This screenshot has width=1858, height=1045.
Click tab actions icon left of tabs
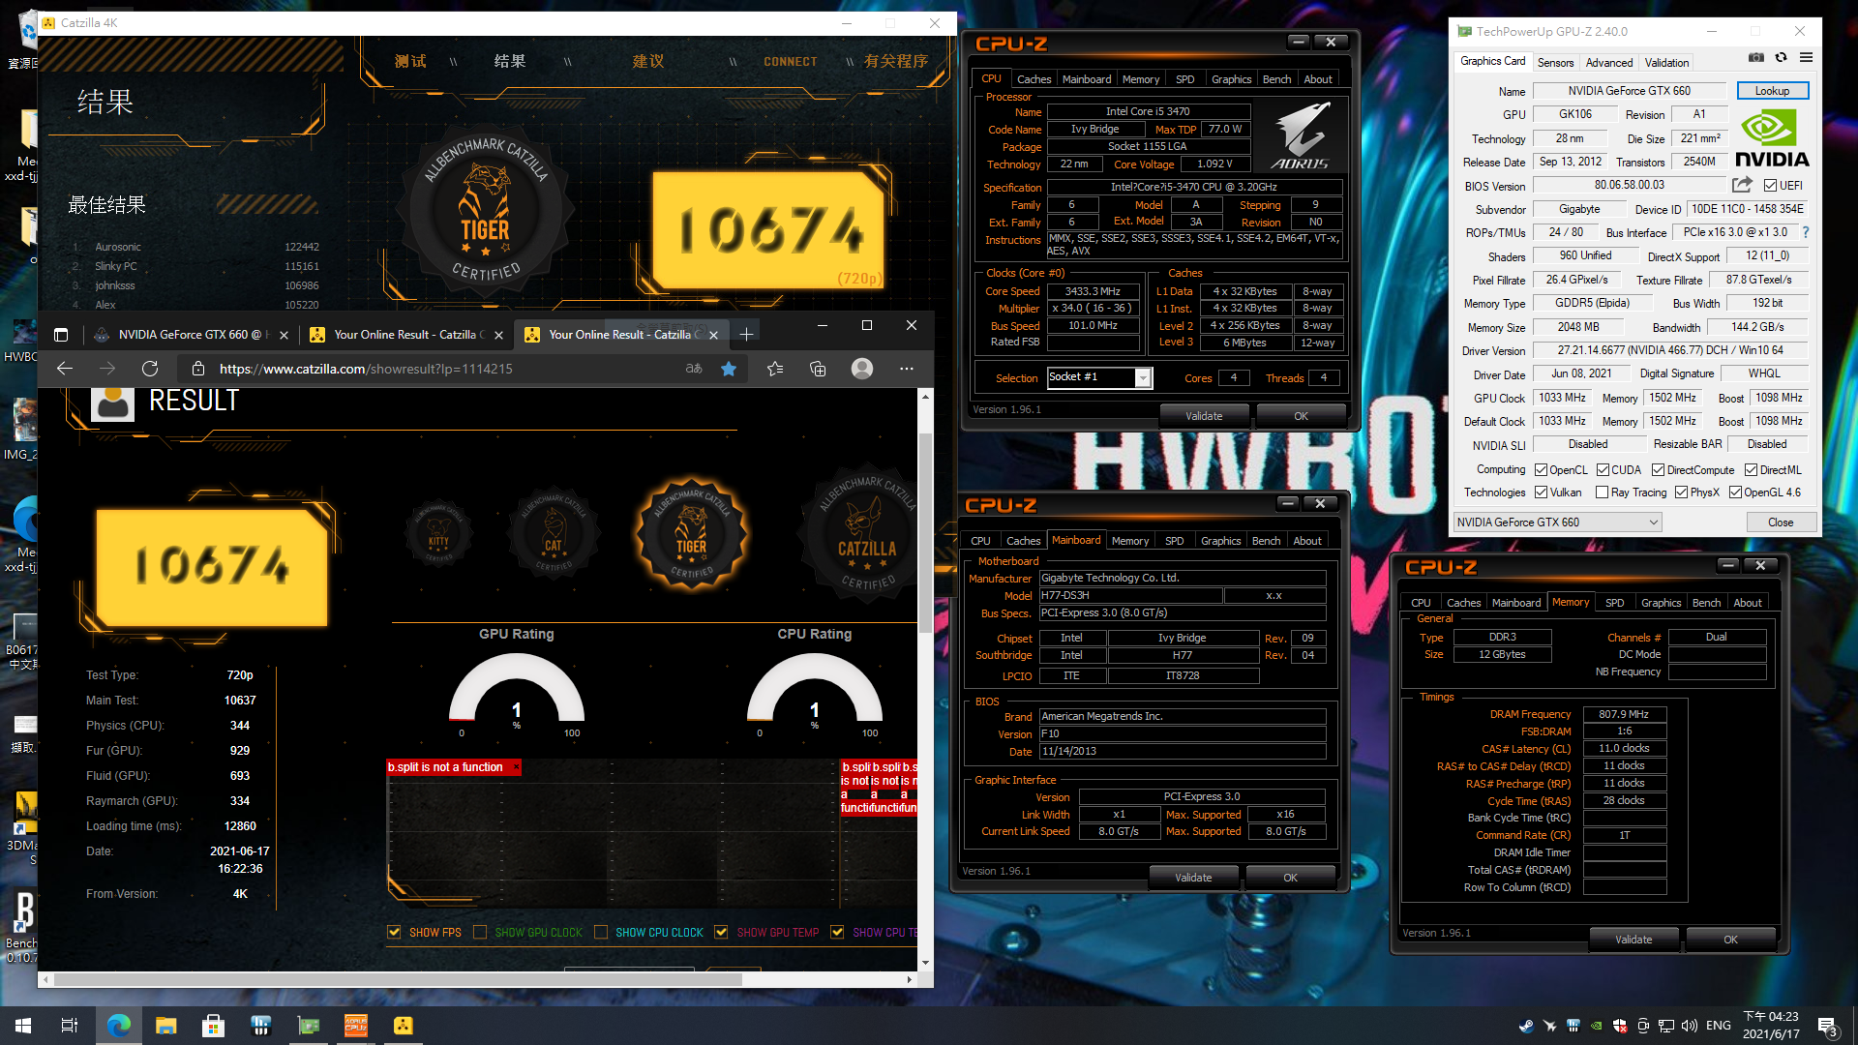point(61,335)
